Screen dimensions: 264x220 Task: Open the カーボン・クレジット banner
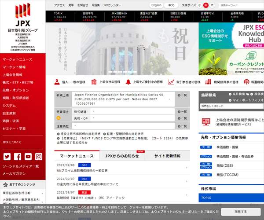click(x=231, y=62)
